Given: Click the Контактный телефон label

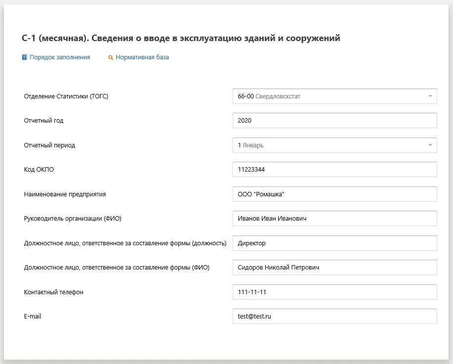Looking at the screenshot, I should pyautogui.click(x=53, y=292).
